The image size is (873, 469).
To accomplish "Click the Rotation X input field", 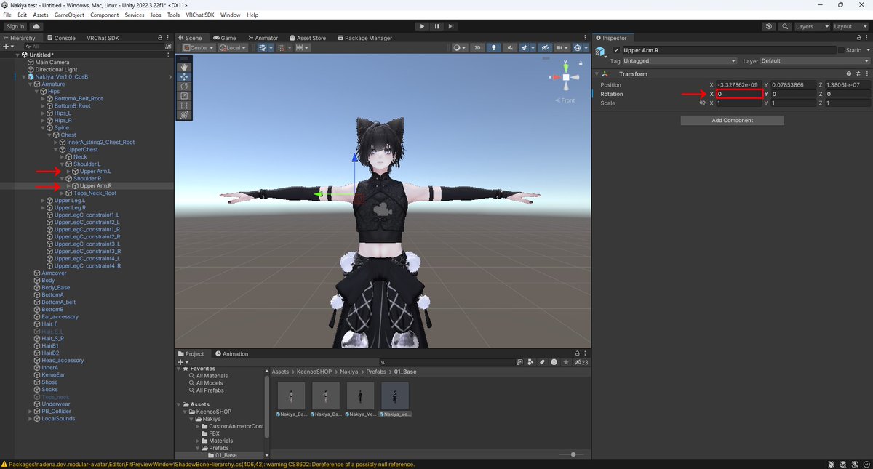I will pyautogui.click(x=739, y=94).
